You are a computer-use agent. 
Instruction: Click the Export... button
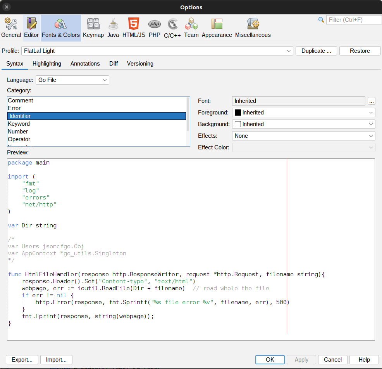(x=22, y=360)
